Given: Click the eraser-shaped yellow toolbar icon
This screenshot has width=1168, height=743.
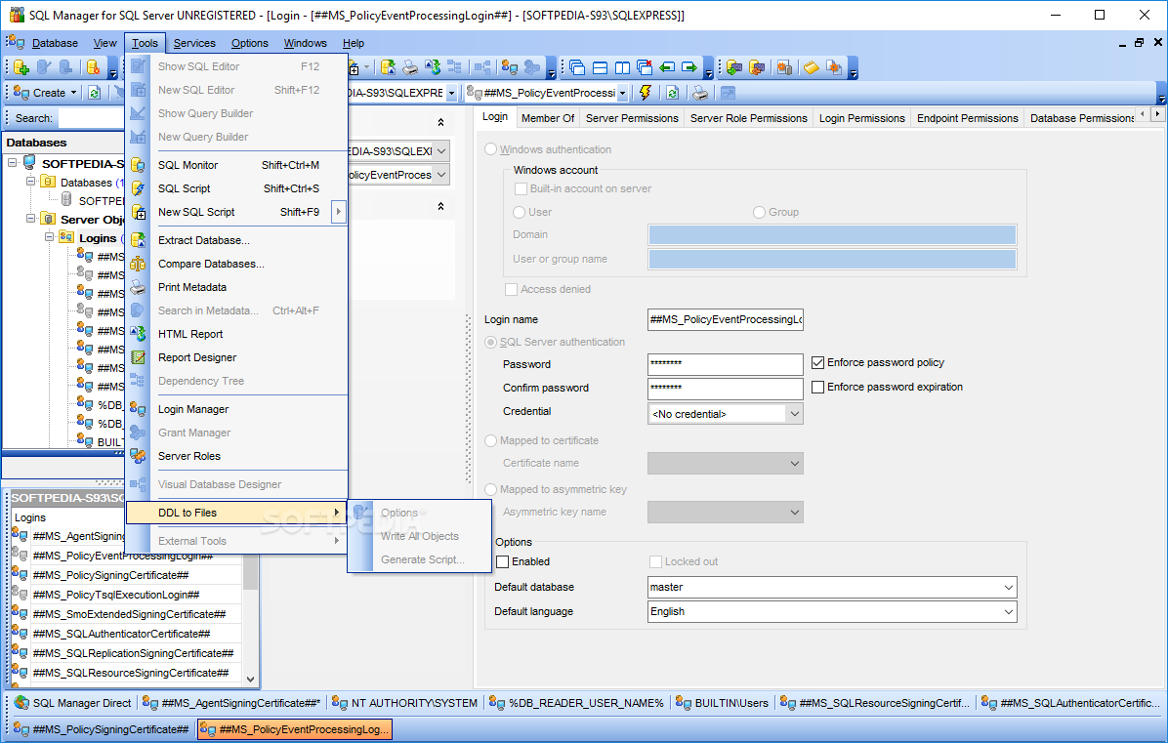Looking at the screenshot, I should 811,67.
